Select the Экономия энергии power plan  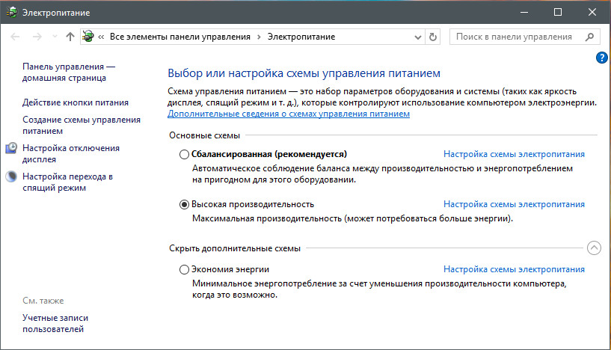click(185, 269)
